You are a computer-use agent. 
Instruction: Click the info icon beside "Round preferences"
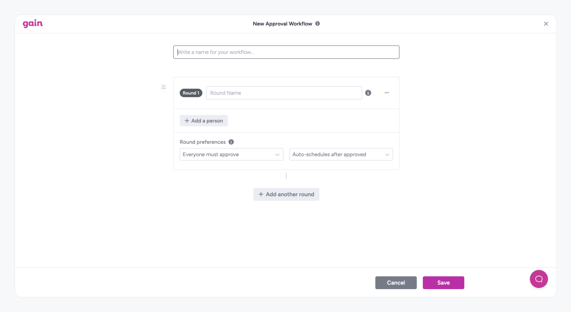(231, 142)
